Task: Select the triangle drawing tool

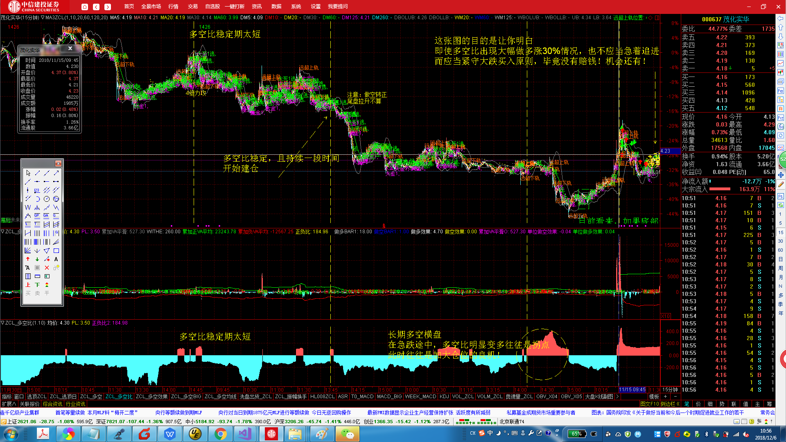Action: (47, 250)
